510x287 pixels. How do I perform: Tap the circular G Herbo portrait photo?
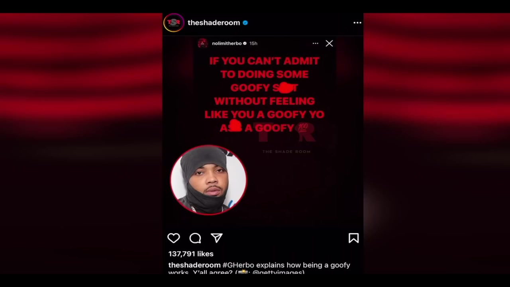208,180
